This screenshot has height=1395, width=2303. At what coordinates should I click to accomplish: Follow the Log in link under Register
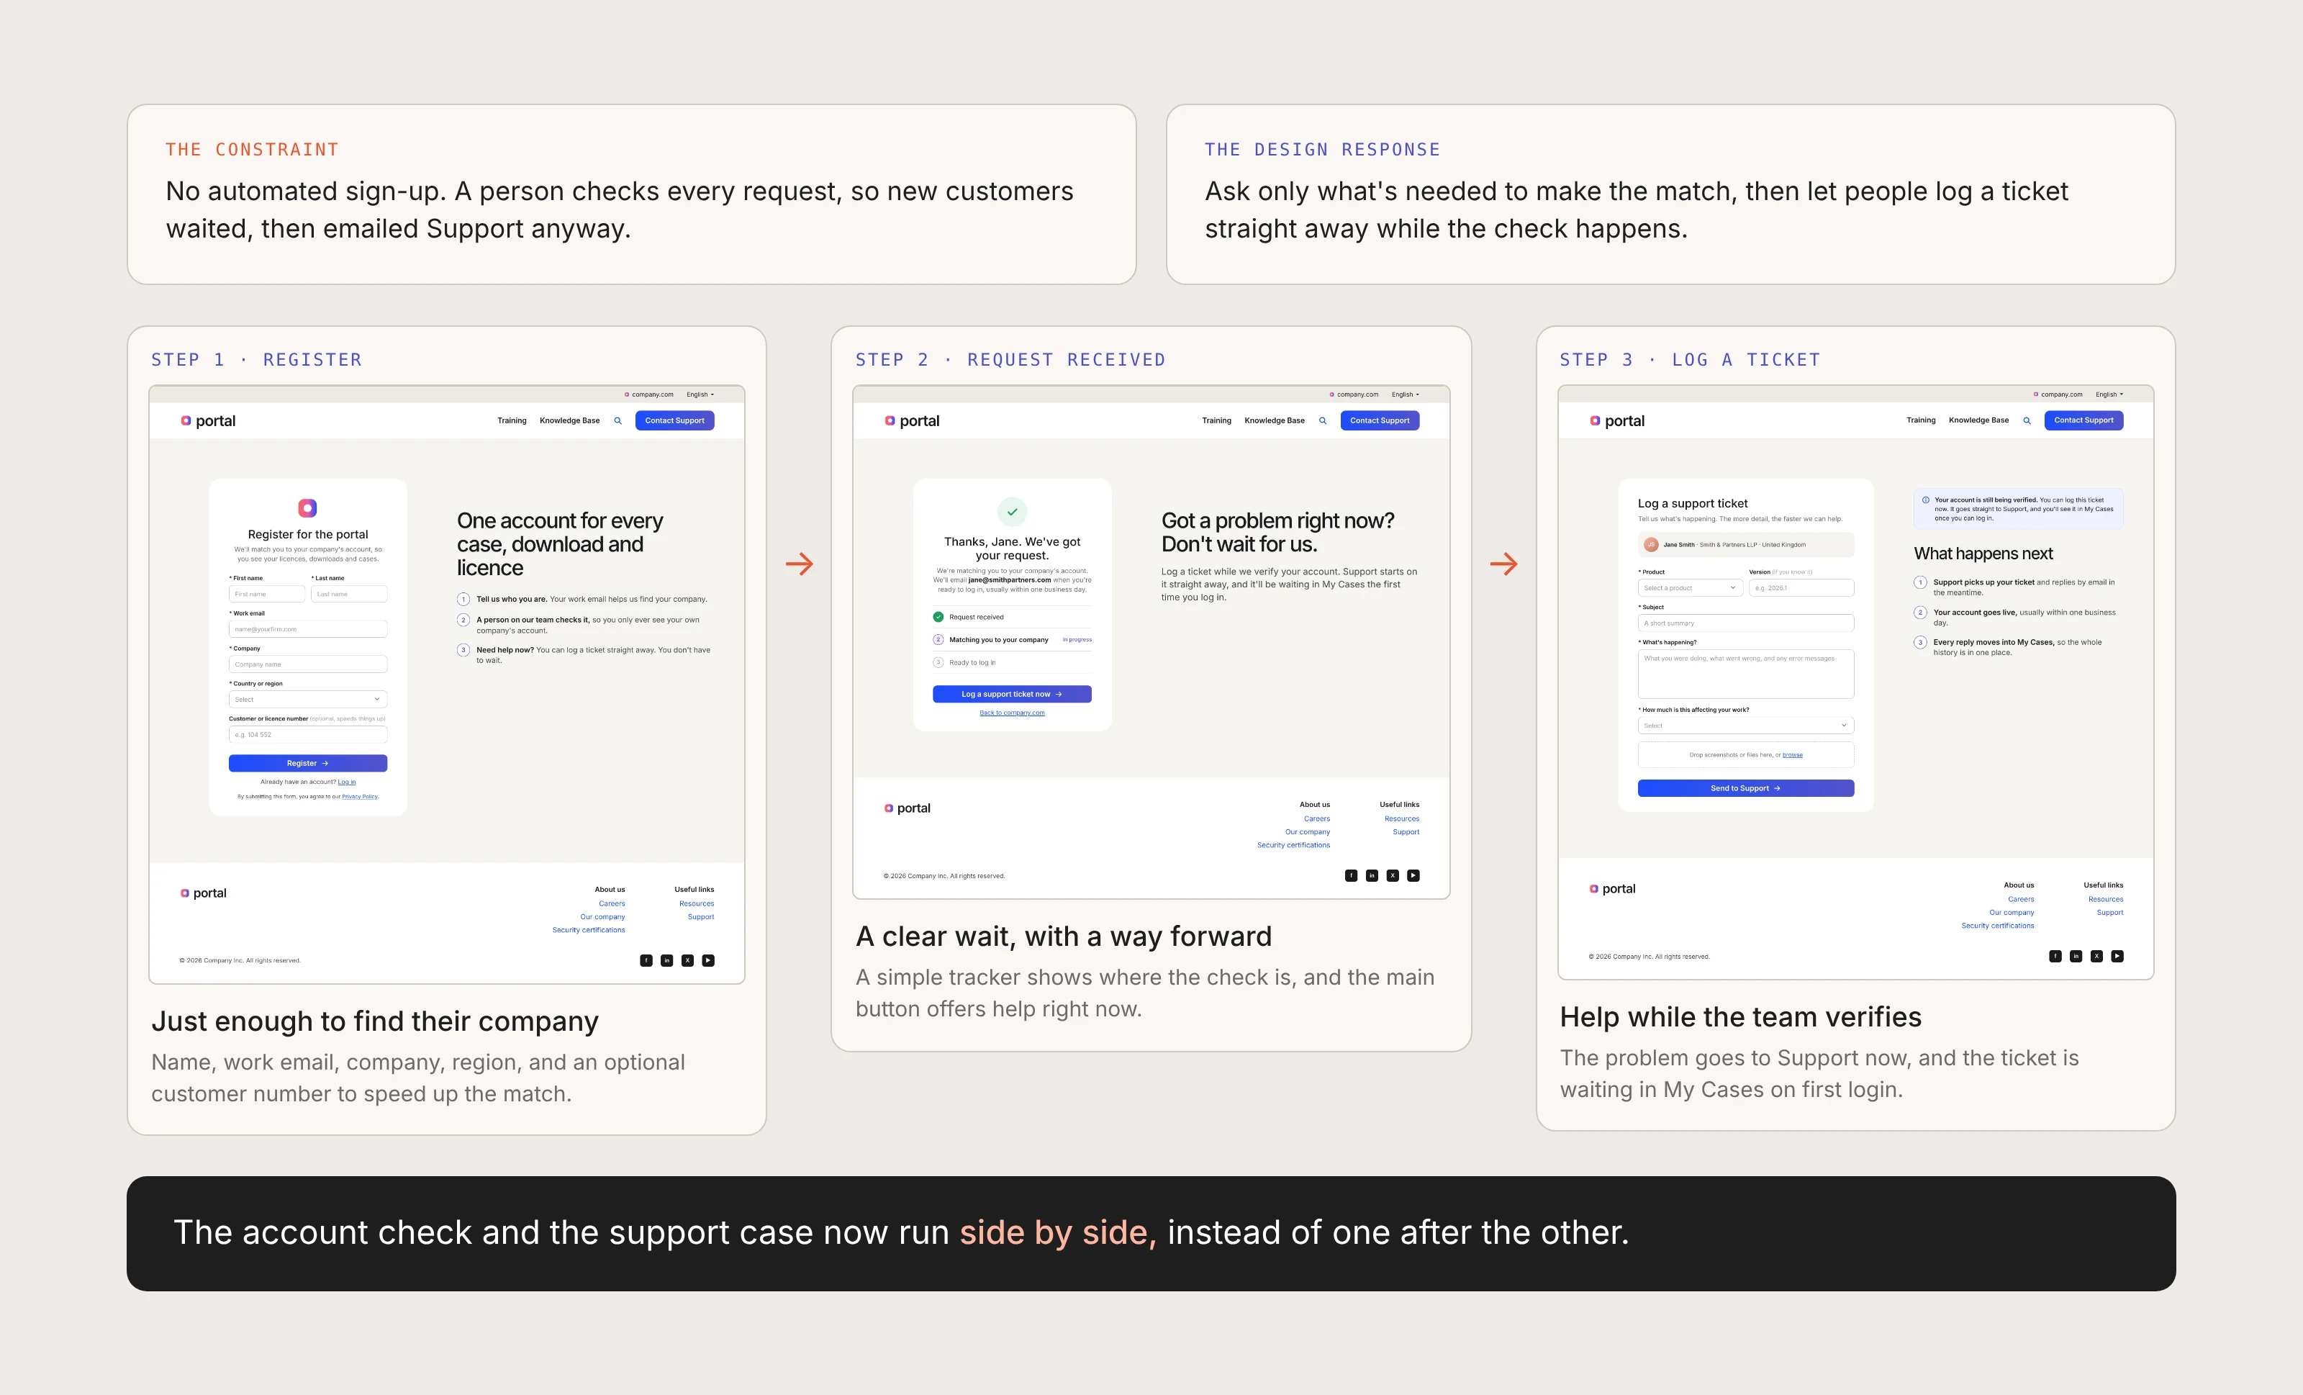pos(347,782)
